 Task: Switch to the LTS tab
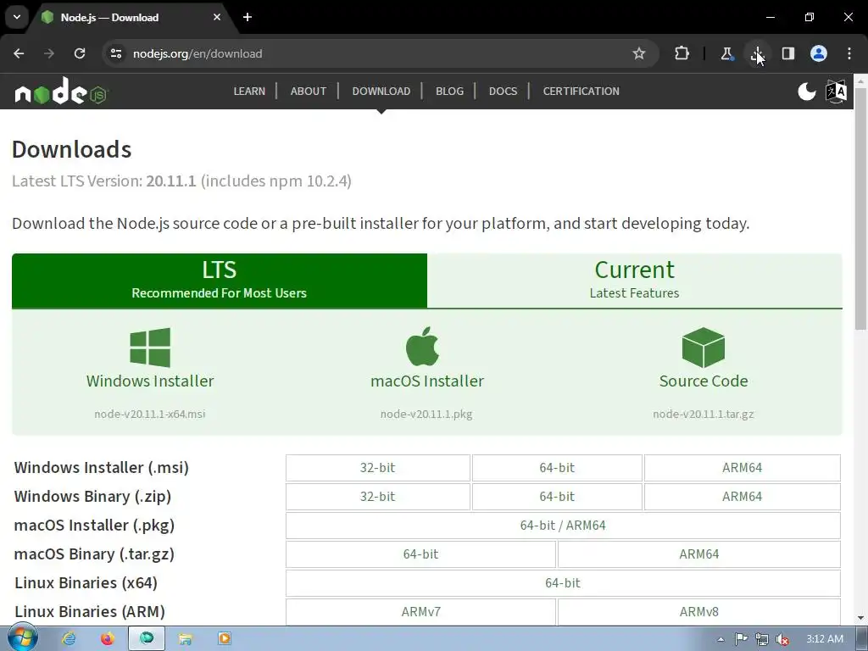[220, 281]
